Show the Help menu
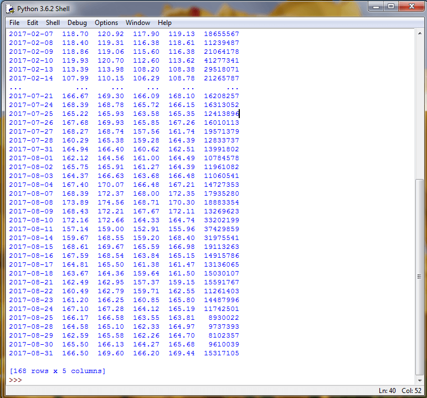 tap(164, 23)
